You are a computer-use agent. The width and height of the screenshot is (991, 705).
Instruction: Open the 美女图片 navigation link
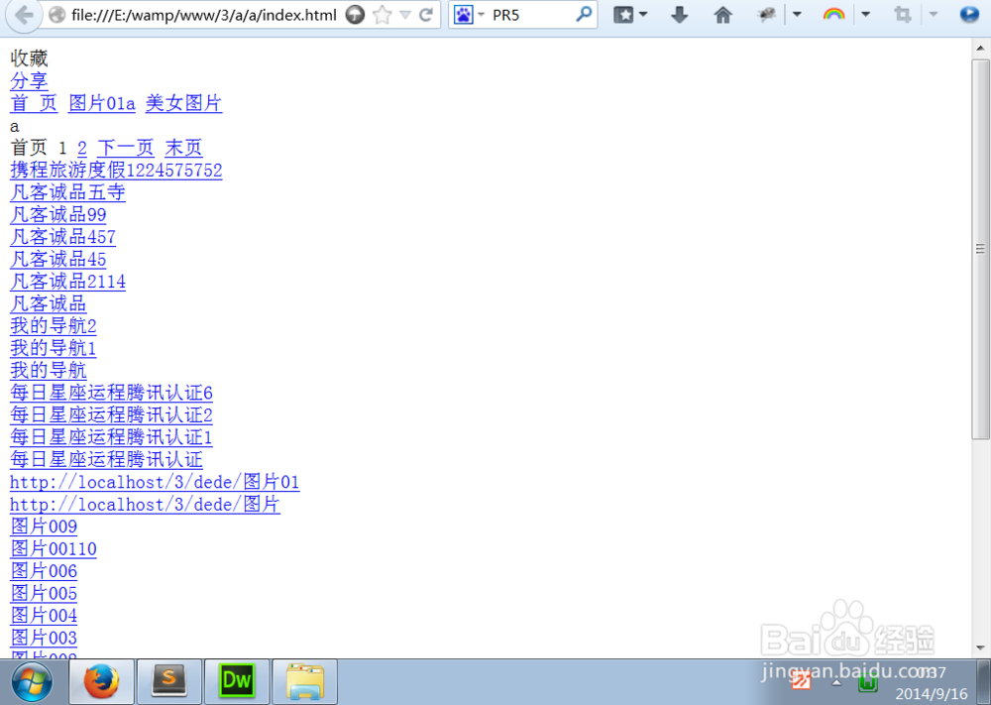pos(184,103)
